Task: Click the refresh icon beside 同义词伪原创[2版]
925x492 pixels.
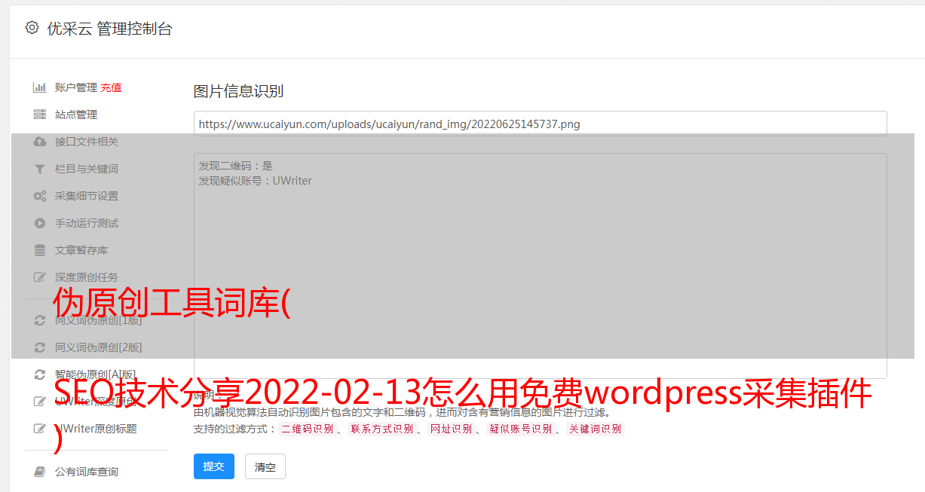Action: [x=40, y=347]
